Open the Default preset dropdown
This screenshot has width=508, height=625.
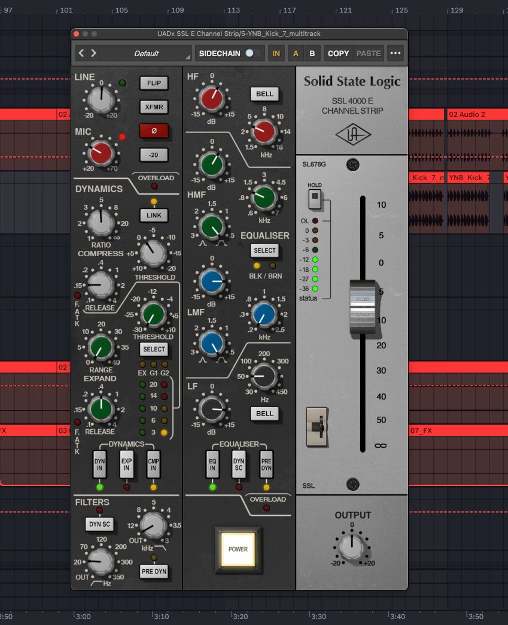coord(147,53)
